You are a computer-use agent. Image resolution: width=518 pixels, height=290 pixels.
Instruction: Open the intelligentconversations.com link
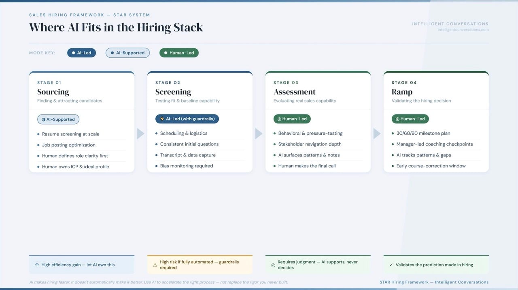pyautogui.click(x=463, y=29)
